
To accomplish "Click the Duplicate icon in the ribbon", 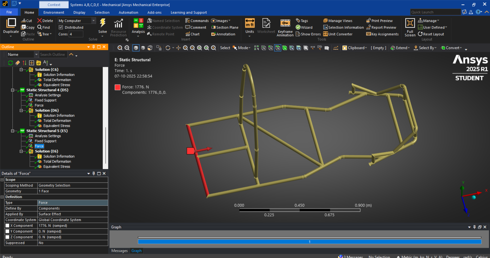I will (11, 23).
